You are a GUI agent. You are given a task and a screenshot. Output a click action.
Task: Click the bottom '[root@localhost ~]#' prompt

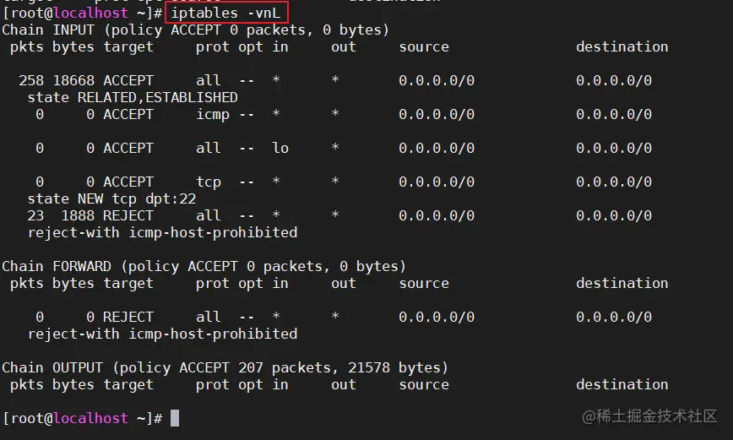(x=82, y=418)
